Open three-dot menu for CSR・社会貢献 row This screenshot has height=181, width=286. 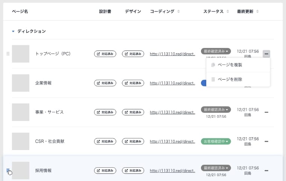(x=266, y=141)
